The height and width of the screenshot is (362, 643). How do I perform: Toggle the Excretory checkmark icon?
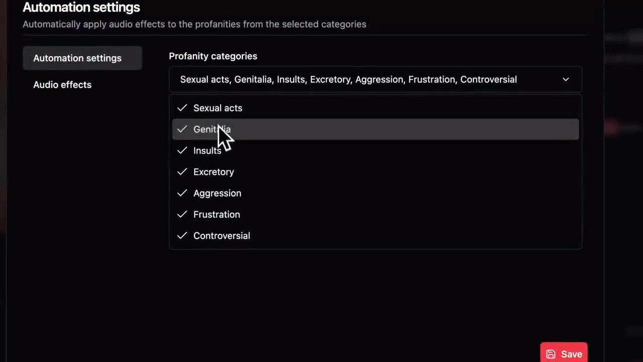point(182,172)
